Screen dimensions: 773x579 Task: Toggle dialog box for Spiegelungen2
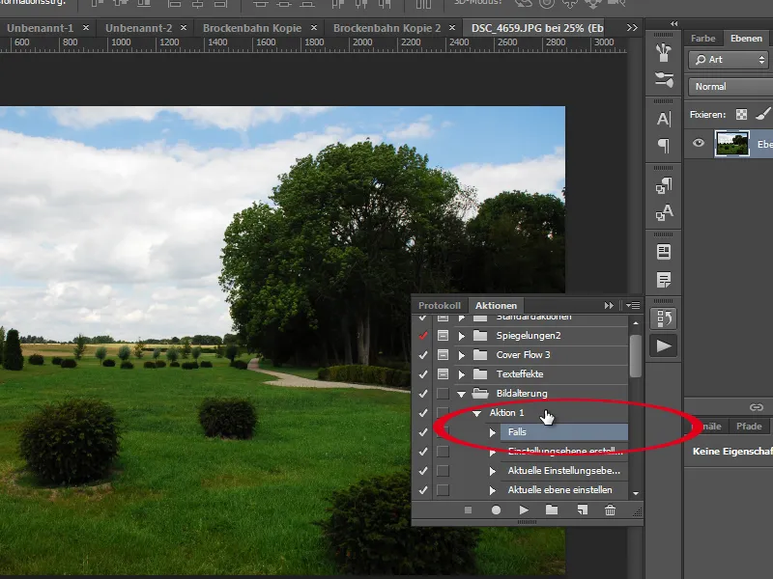click(x=443, y=336)
